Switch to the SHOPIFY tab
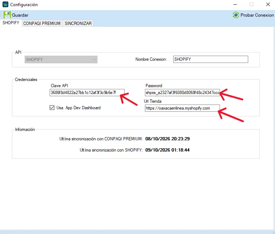 [11, 23]
